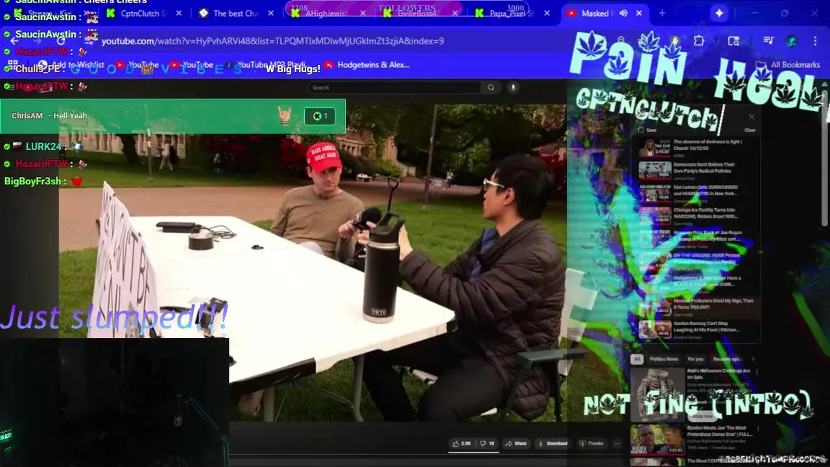Click the Thanks button under video

pyautogui.click(x=591, y=444)
